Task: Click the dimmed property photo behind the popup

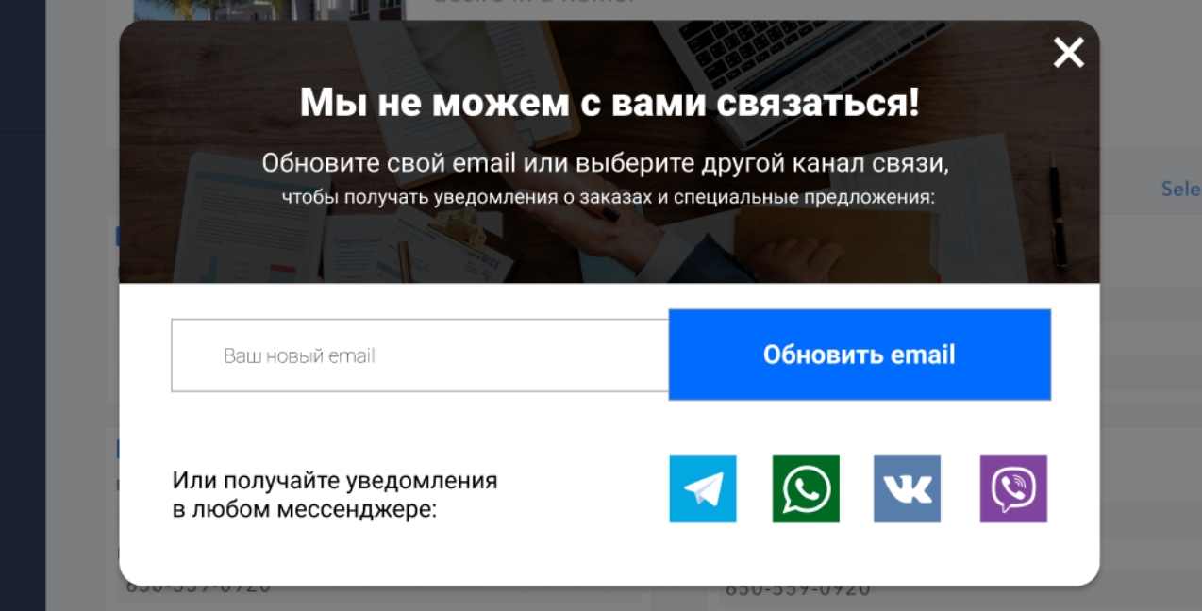Action: click(x=269, y=10)
